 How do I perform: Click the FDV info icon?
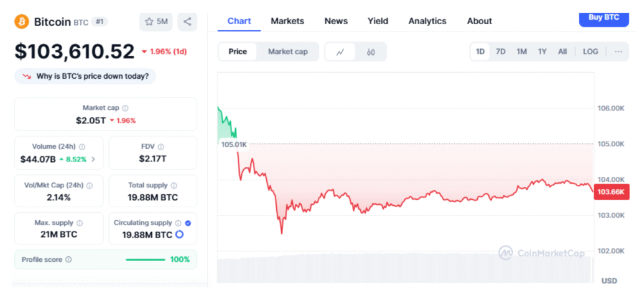pyautogui.click(x=160, y=147)
